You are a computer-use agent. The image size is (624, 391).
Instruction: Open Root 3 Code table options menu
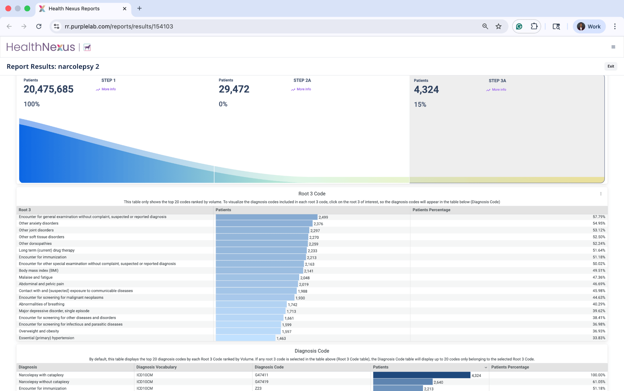click(601, 194)
